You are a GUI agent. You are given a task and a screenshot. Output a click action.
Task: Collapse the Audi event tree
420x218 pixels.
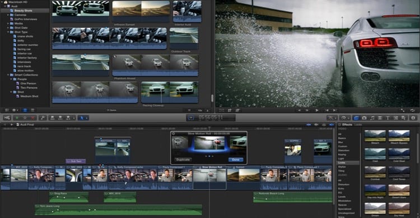click(5, 6)
